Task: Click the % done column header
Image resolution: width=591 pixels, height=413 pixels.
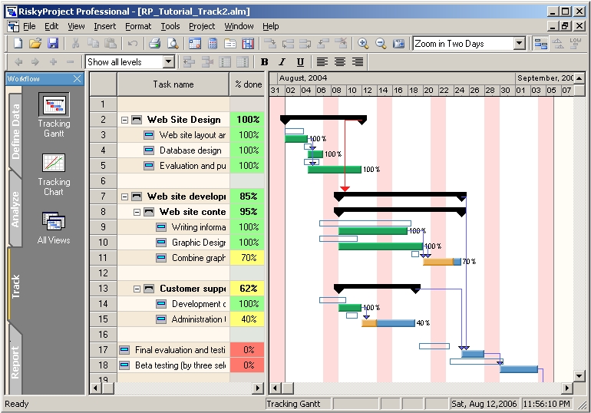Action: tap(248, 84)
